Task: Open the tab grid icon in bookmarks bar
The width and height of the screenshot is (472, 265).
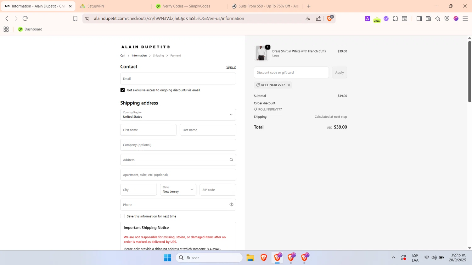Action: pyautogui.click(x=6, y=29)
